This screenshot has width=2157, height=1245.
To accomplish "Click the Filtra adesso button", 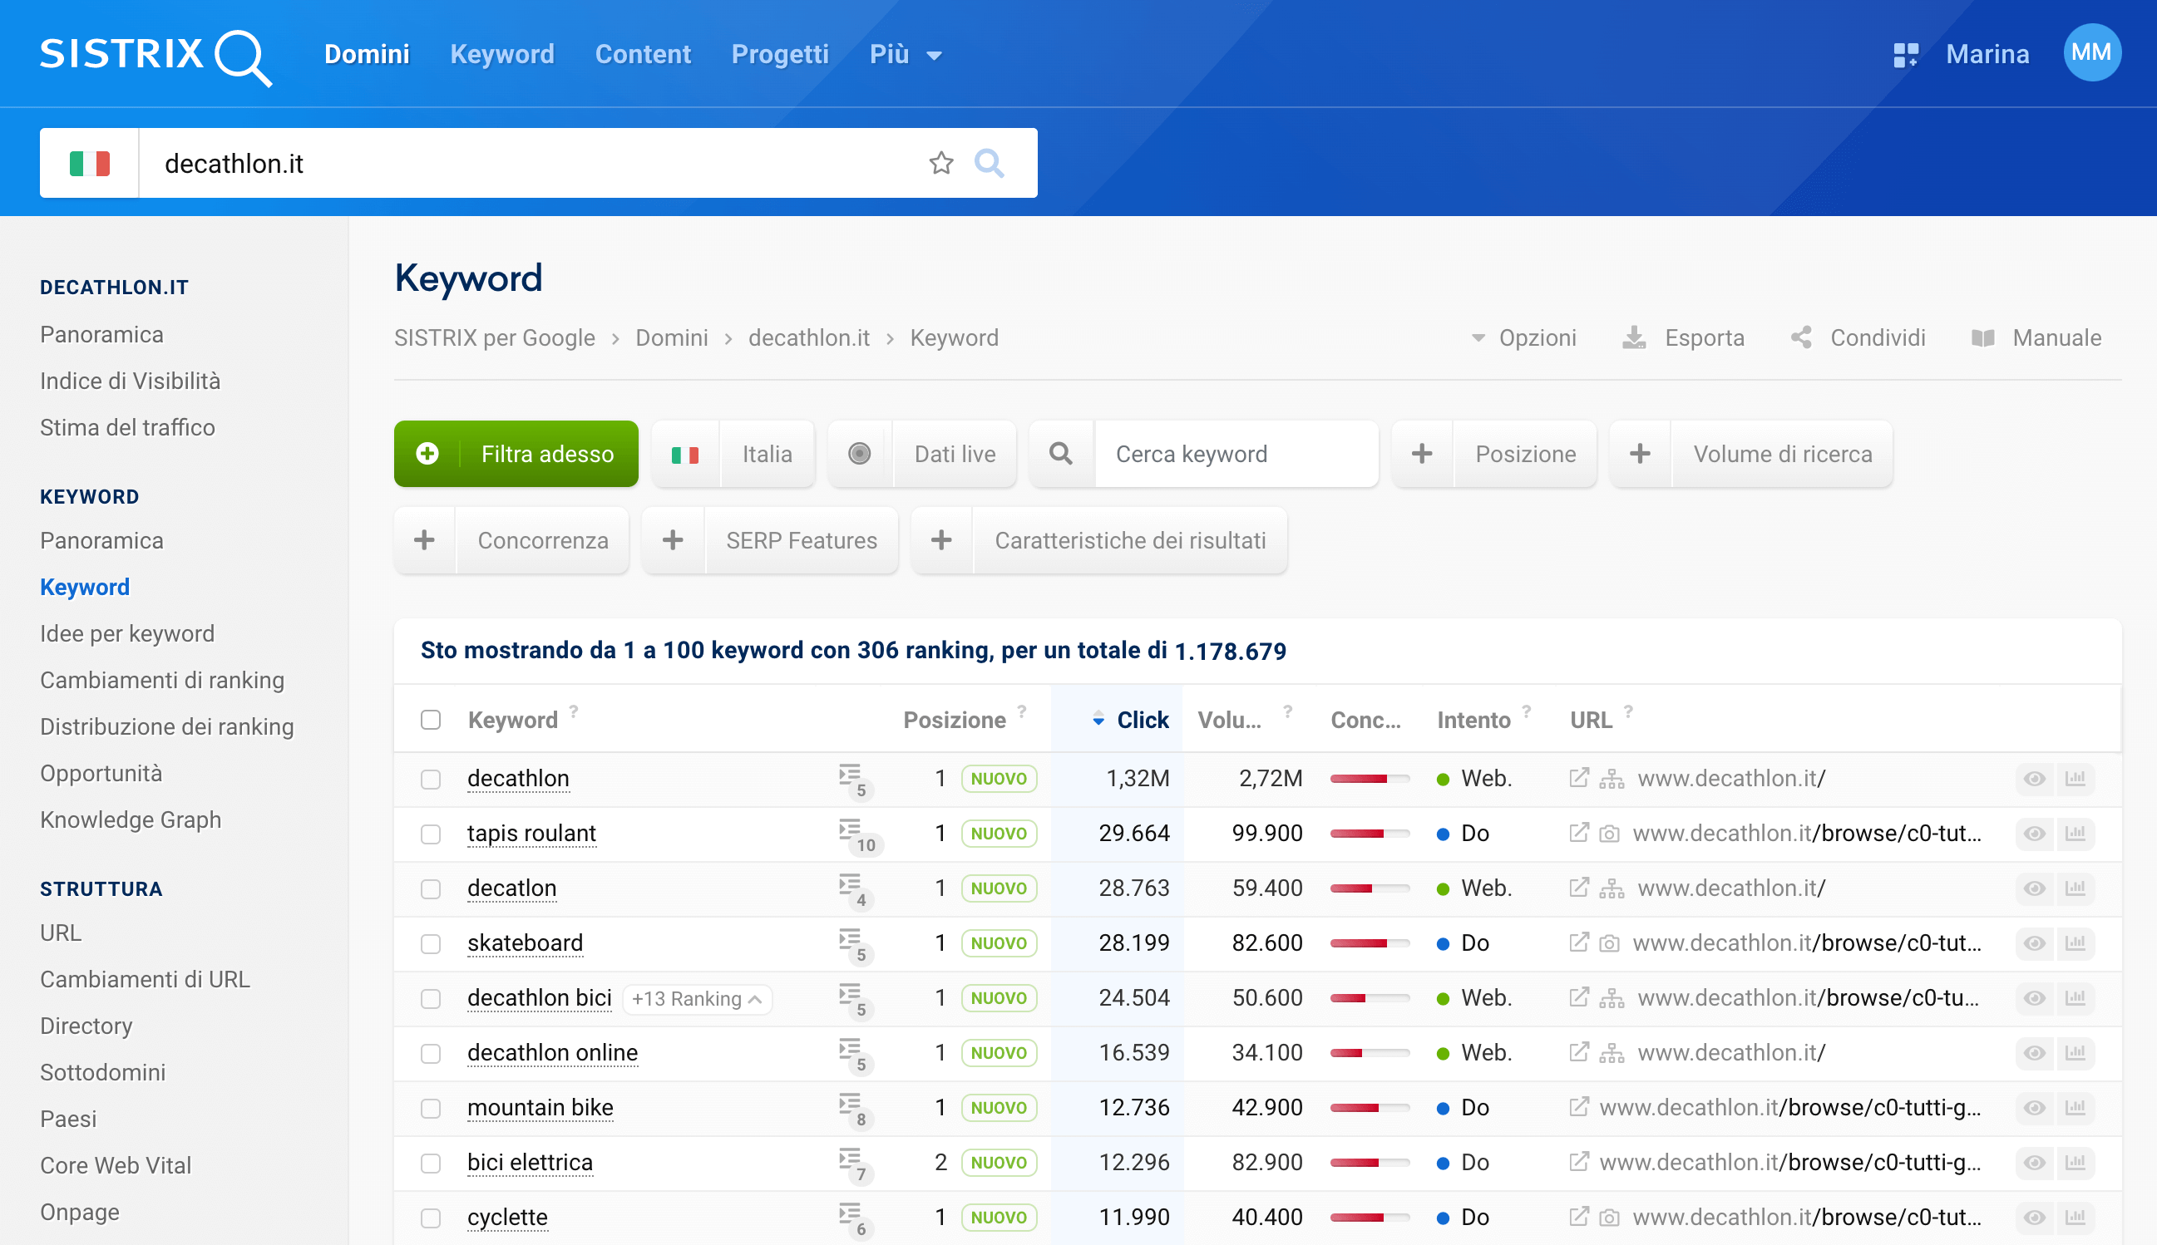I will click(516, 453).
